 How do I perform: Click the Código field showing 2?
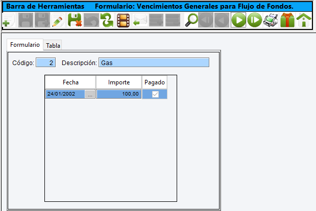(46, 63)
